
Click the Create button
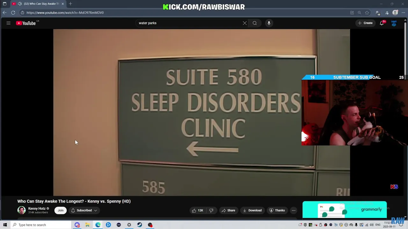(365, 23)
